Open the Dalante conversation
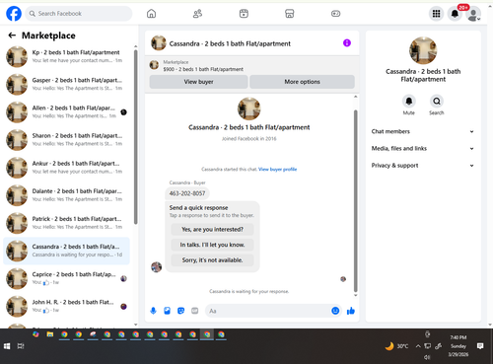Viewport: 493px width, 364px height. 66,195
